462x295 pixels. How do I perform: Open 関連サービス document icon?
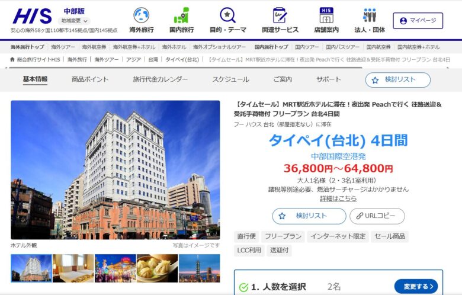click(280, 16)
